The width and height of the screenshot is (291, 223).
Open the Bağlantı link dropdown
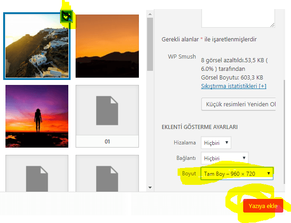(225, 158)
